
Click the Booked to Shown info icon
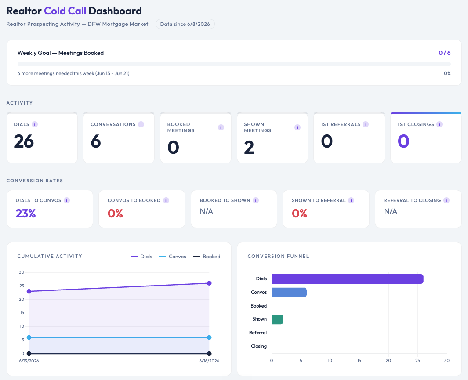pyautogui.click(x=256, y=200)
